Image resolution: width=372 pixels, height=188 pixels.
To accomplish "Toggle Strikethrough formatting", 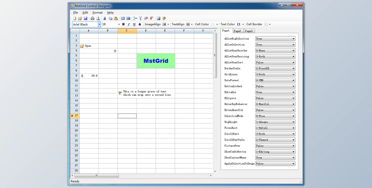I will click(140, 24).
